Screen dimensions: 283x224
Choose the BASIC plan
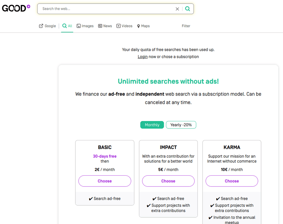pos(105,181)
